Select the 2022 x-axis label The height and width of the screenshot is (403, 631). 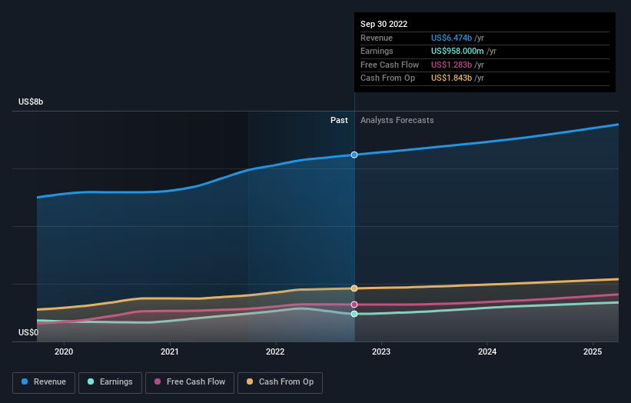[x=275, y=351]
